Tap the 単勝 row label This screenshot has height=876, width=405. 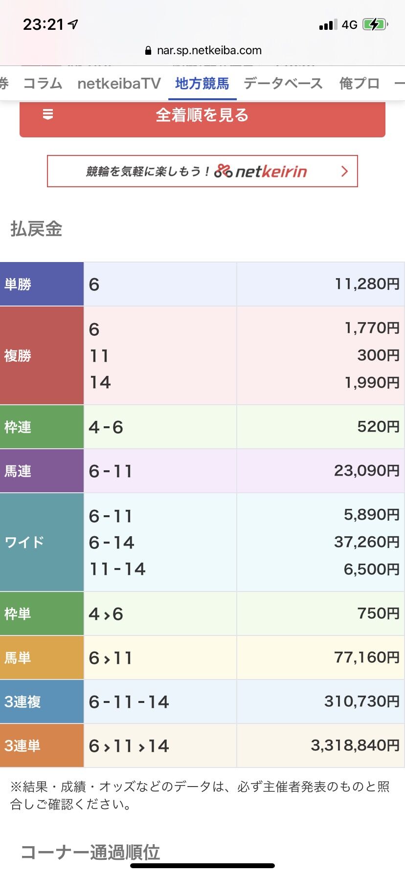[x=42, y=284]
